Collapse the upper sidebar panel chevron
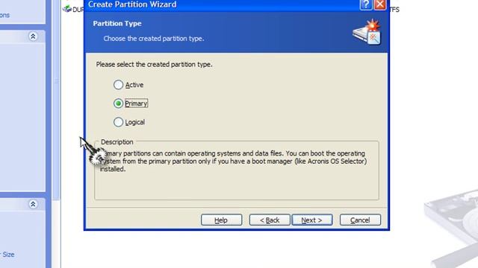Image resolution: width=478 pixels, height=268 pixels. (33, 36)
